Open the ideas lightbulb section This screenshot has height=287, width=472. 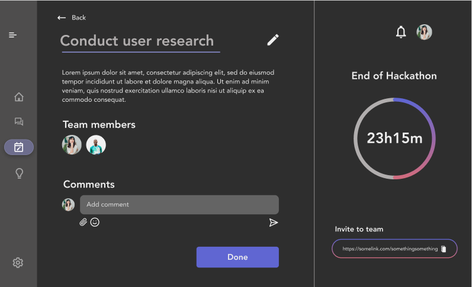pyautogui.click(x=19, y=173)
